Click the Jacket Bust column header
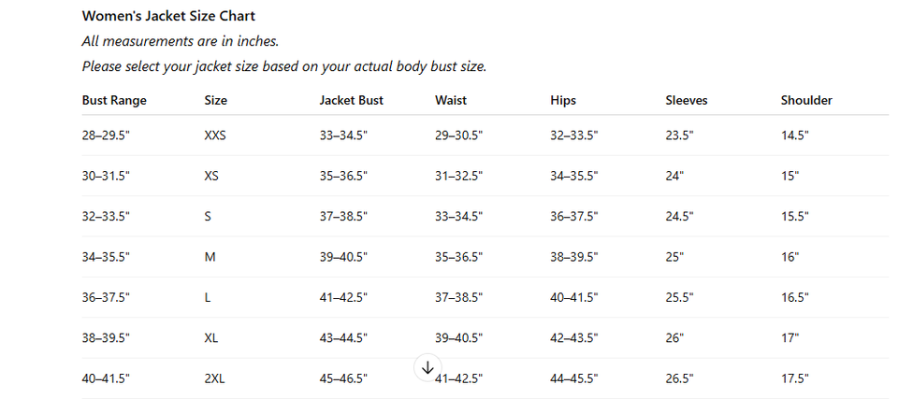 [x=351, y=100]
